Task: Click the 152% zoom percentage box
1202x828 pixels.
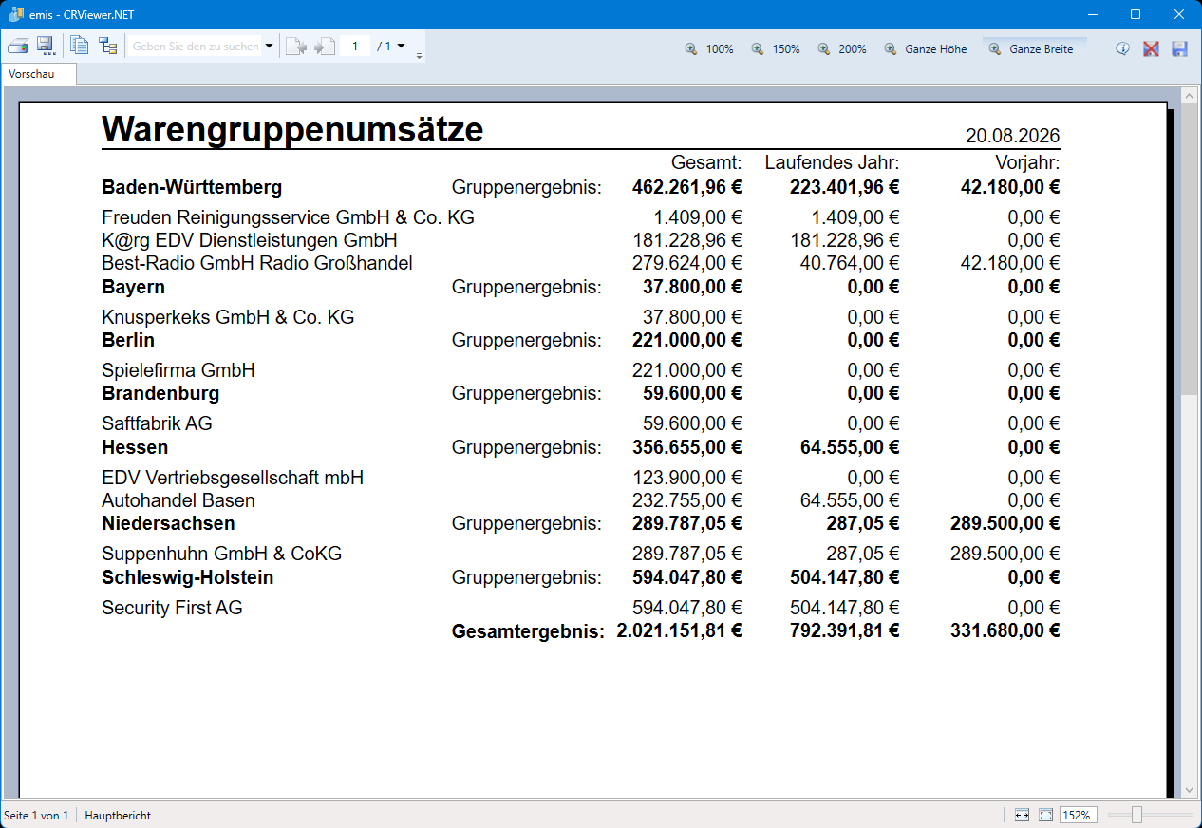Action: 1077,815
